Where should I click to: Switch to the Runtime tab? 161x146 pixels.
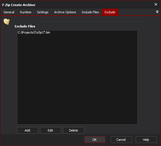coord(26,12)
